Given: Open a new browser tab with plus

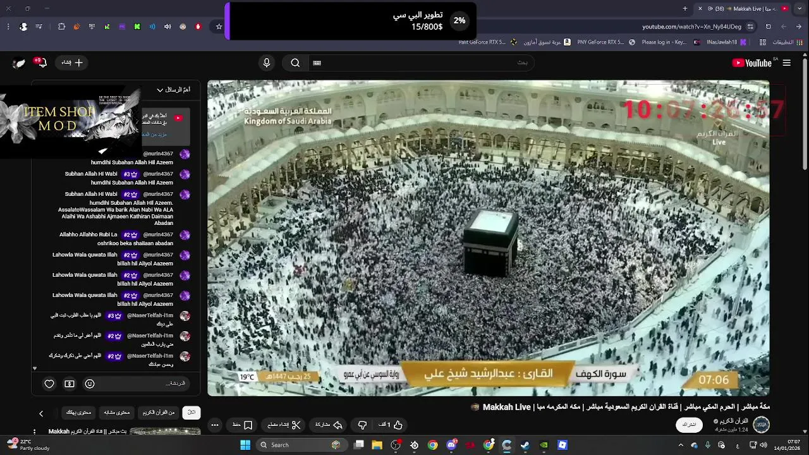Looking at the screenshot, I should point(685,8).
